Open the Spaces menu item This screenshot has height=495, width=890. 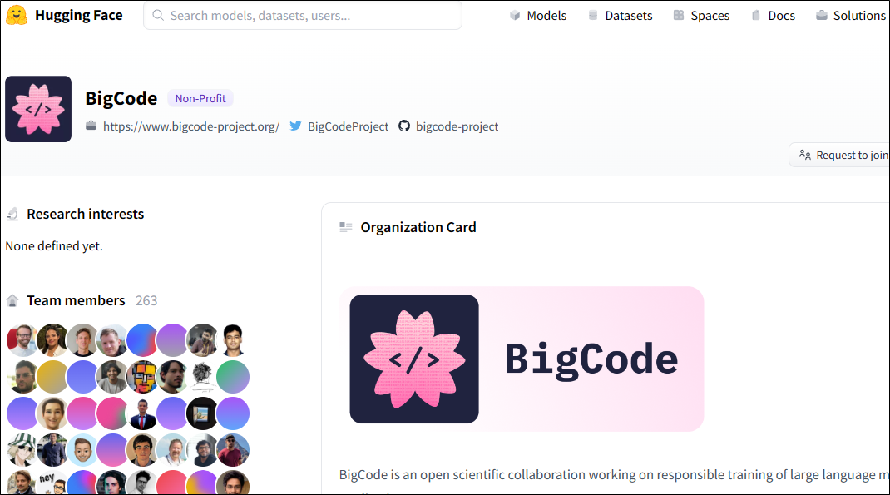click(x=710, y=15)
